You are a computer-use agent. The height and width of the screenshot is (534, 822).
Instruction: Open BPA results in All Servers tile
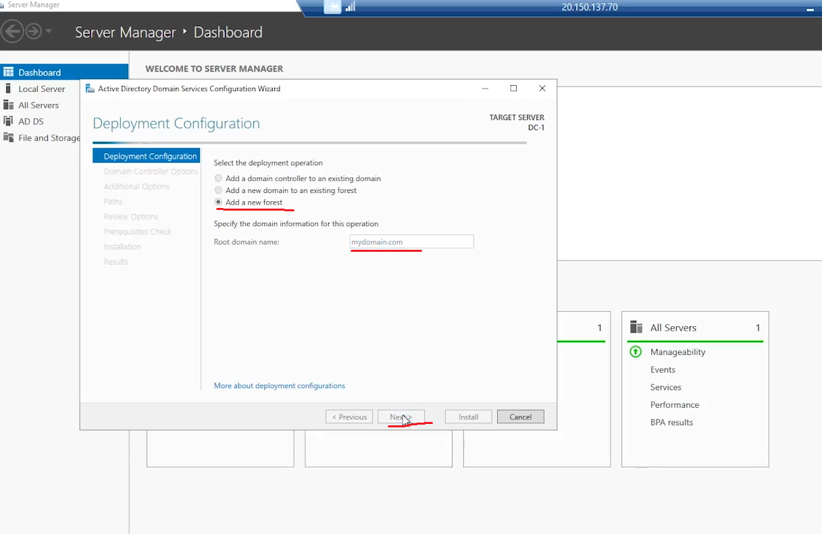coord(671,422)
